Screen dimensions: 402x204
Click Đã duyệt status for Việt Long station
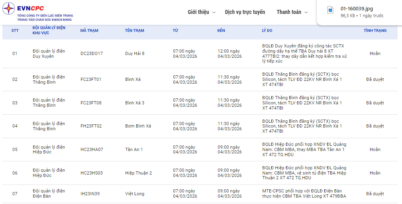pos(375,194)
